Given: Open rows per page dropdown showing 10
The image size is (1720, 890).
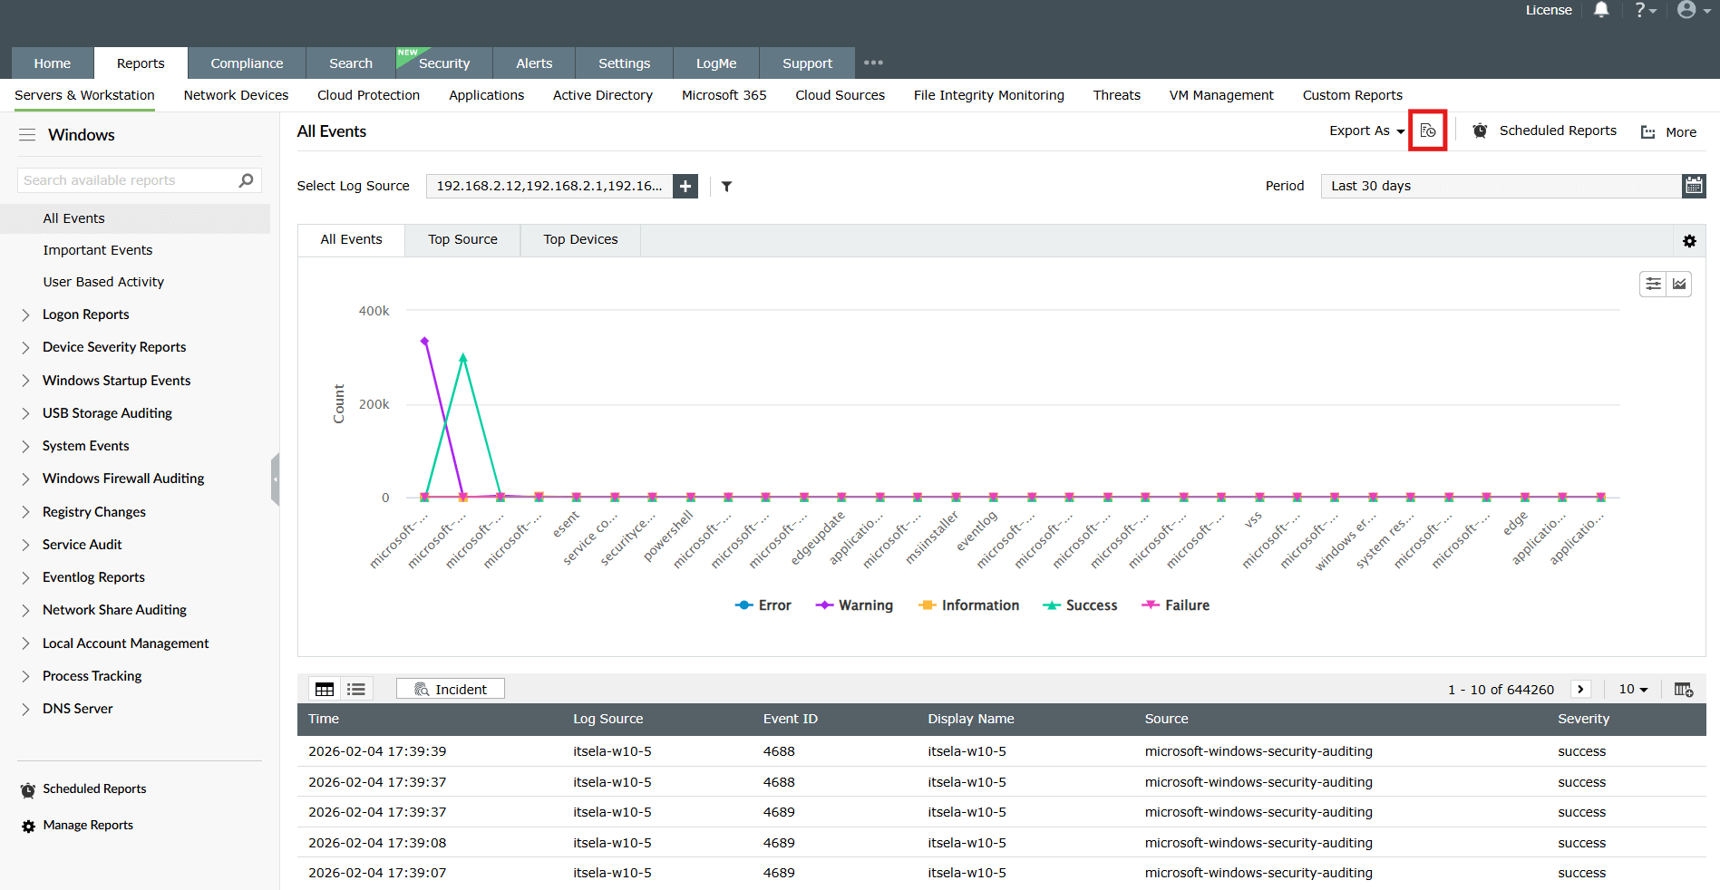Looking at the screenshot, I should [1633, 689].
